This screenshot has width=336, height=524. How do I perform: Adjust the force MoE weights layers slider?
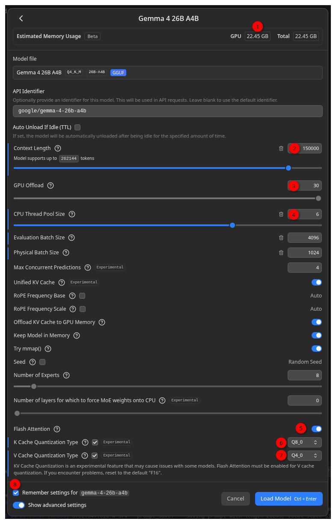pyautogui.click(x=17, y=413)
